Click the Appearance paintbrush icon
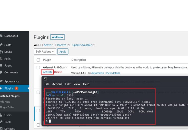 tap(1, 81)
